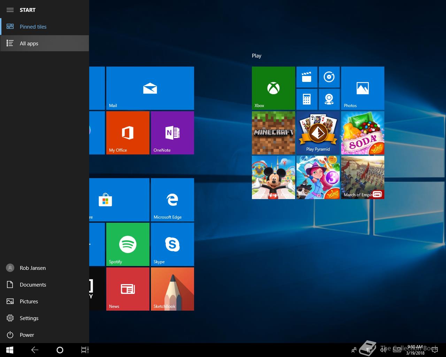
Task: Open the volume speaker icon
Action: (x=383, y=350)
